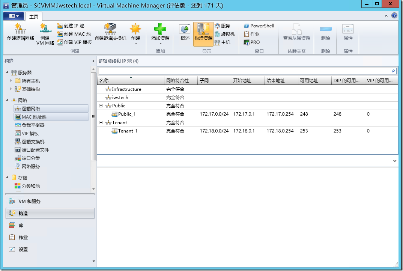Show 虚拟机 in the ribbon display group
Image resolution: width=403 pixels, height=271 pixels.
225,34
